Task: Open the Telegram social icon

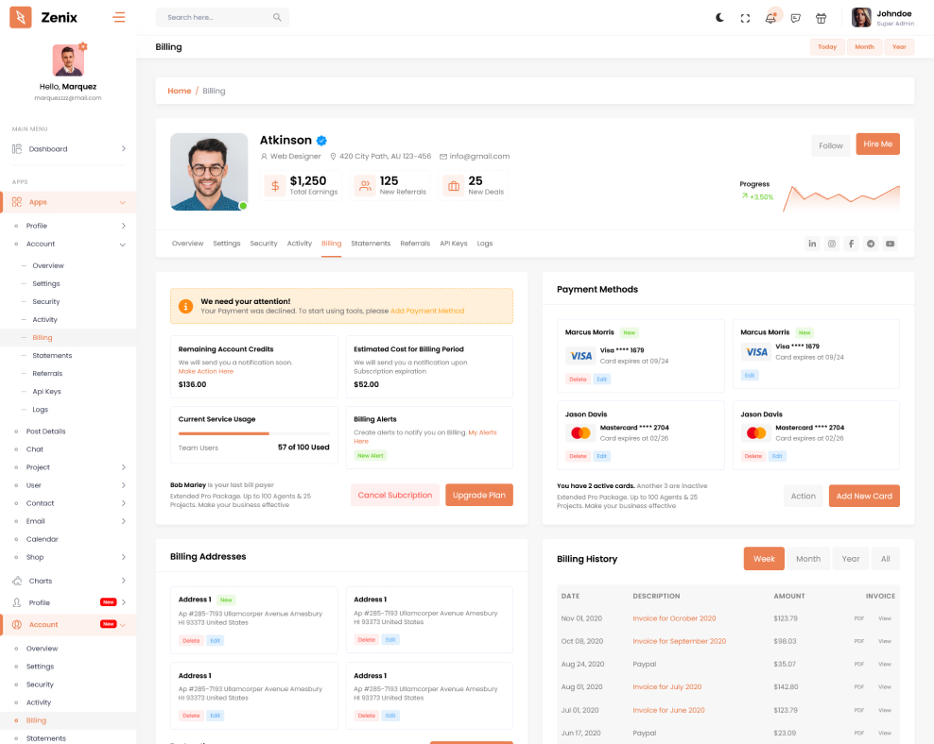Action: [x=871, y=244]
